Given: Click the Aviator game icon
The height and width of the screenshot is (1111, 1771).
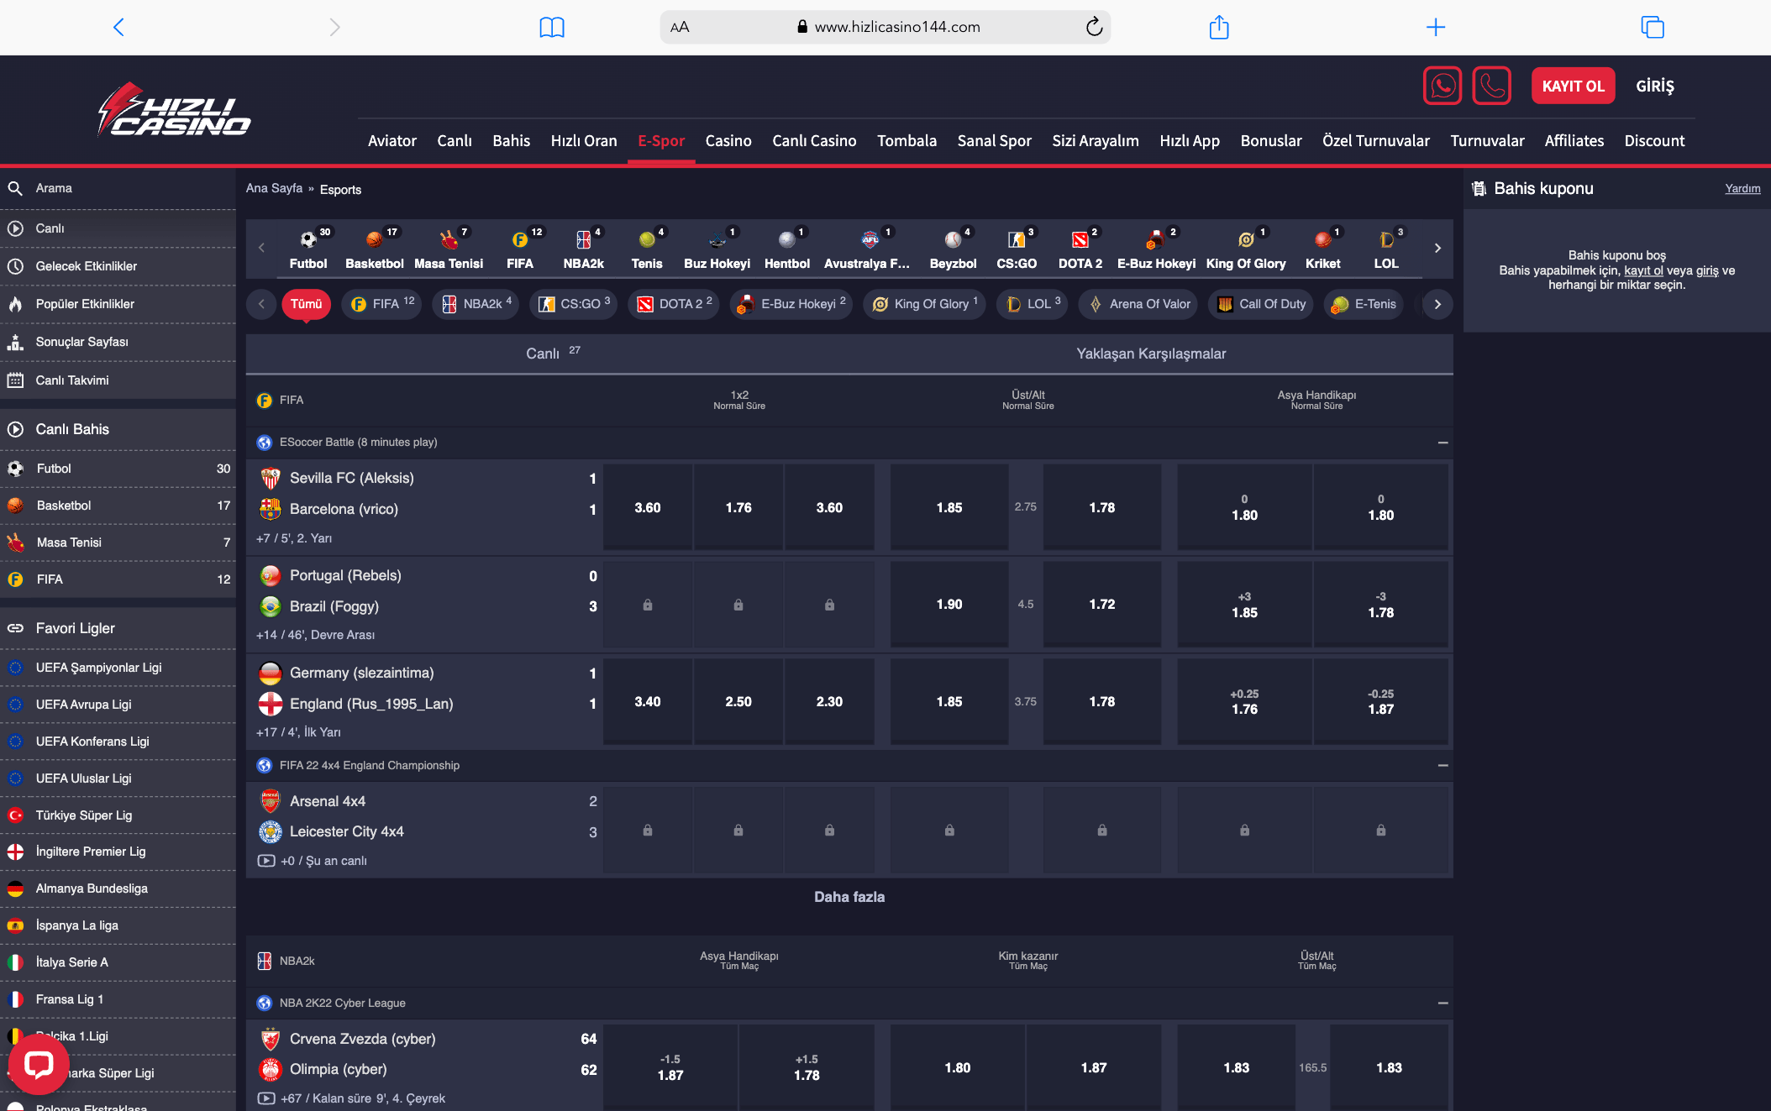Looking at the screenshot, I should coord(389,141).
